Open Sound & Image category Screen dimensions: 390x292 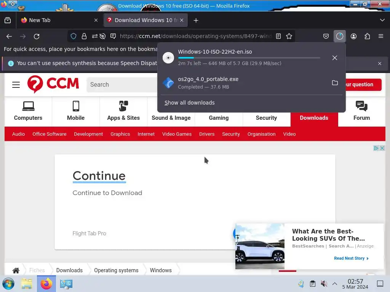click(171, 118)
